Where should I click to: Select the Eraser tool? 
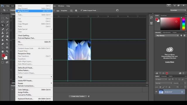tap(3, 36)
